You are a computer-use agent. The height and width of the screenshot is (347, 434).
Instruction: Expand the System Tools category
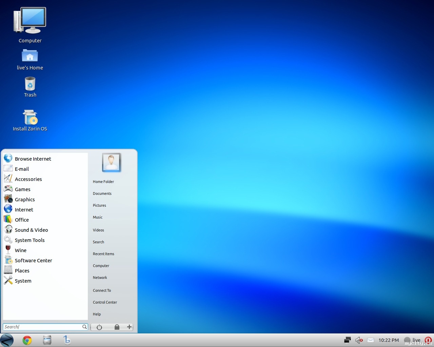point(29,240)
